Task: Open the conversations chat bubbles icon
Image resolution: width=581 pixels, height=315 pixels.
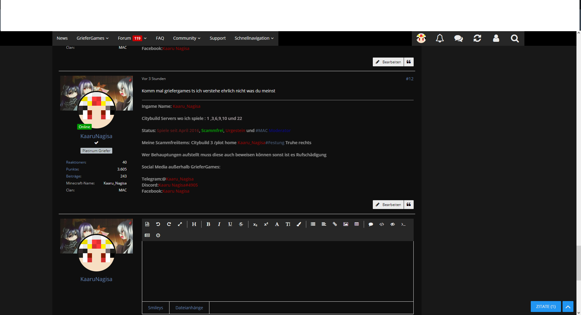Action: click(458, 38)
